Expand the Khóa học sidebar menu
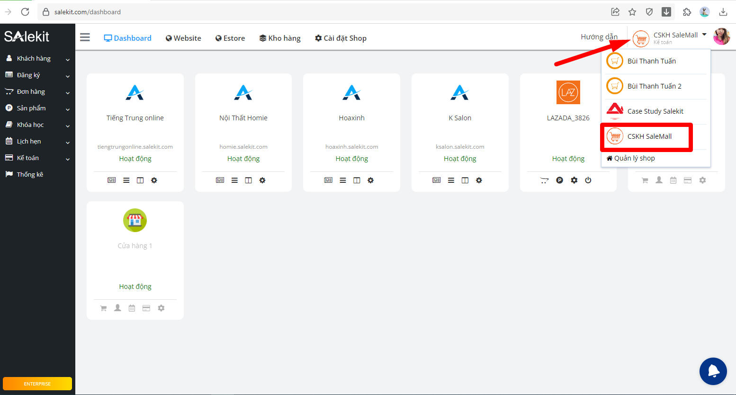This screenshot has width=736, height=395. (37, 125)
